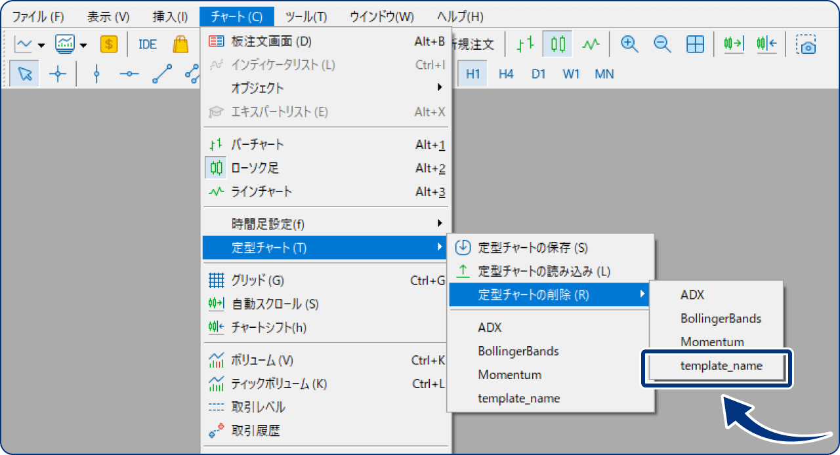Select the horizontal line drawing tool
Viewport: 840px width, 455px height.
[129, 74]
